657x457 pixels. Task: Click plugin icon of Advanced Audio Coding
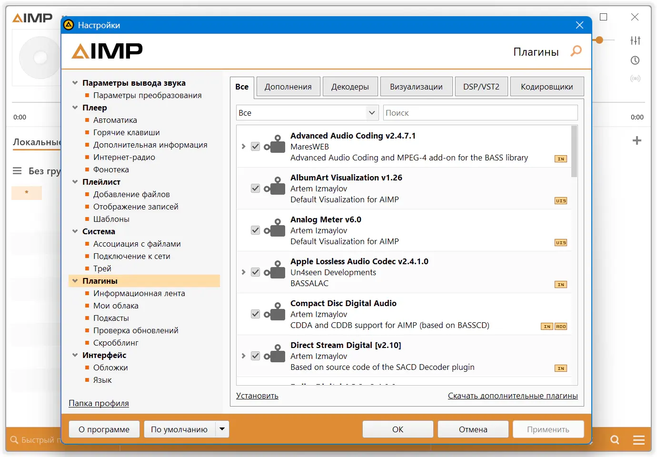[x=275, y=144]
